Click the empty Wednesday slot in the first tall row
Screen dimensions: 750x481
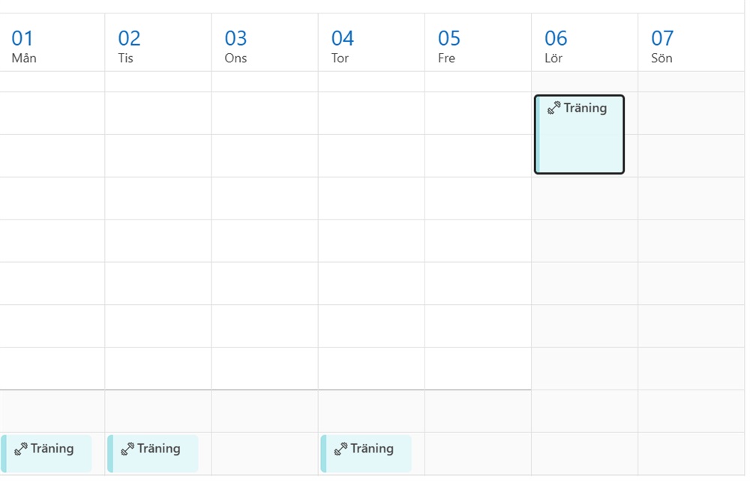(265, 113)
